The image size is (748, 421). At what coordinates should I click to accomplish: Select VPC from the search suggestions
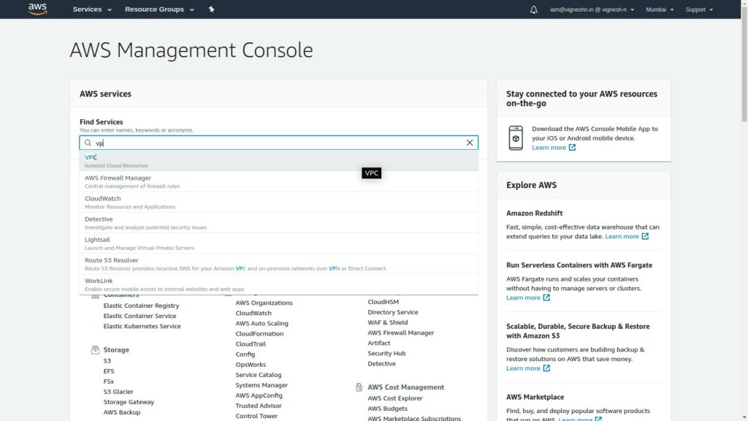pos(278,161)
